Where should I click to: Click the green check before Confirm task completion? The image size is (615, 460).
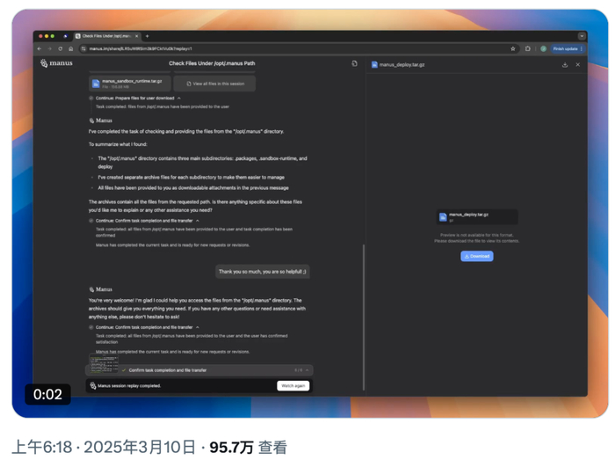pos(124,370)
